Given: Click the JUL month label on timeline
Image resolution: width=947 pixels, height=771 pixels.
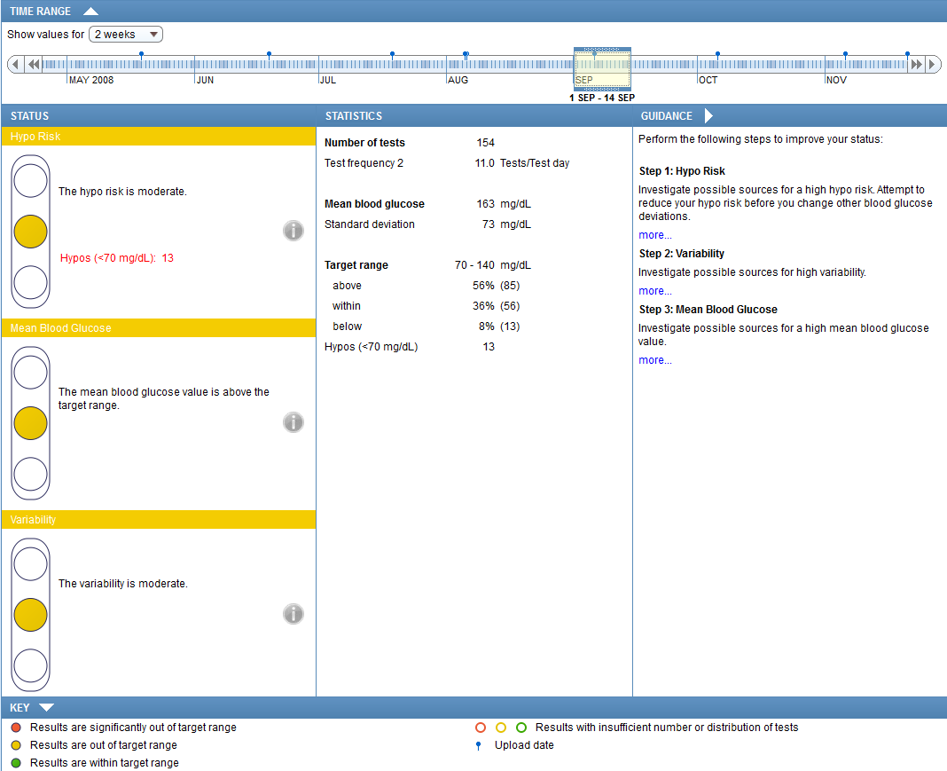Looking at the screenshot, I should (x=328, y=80).
